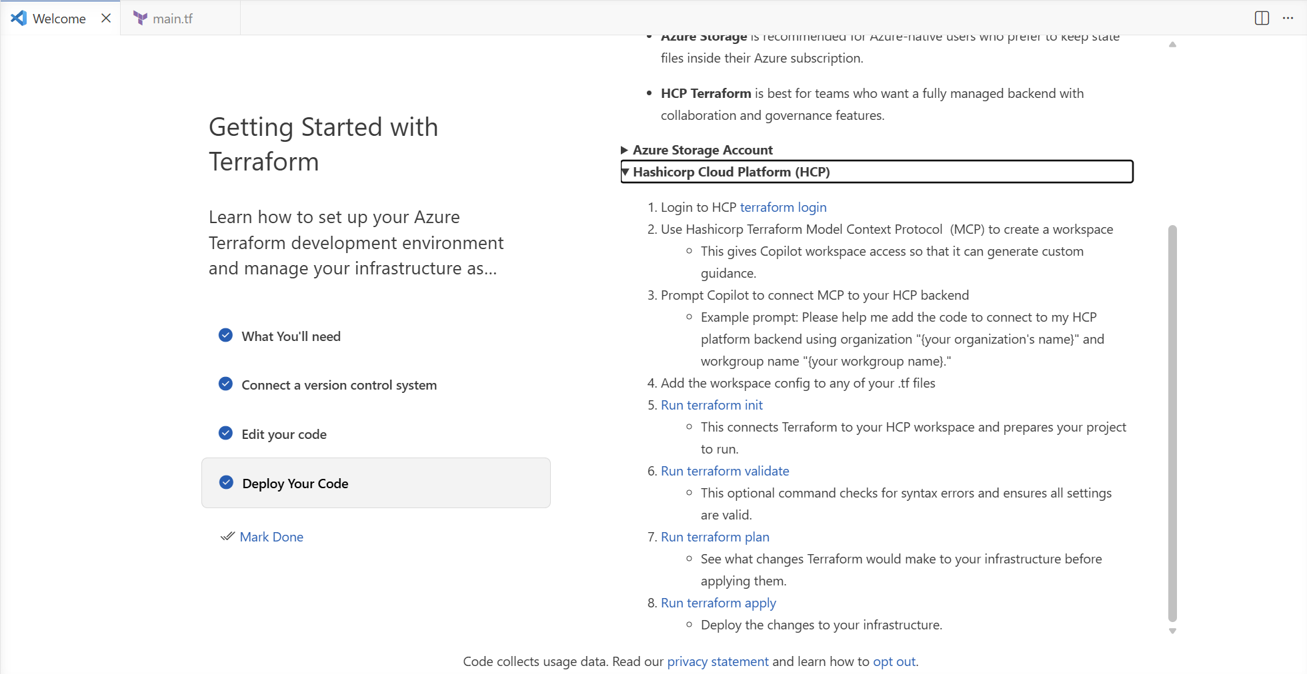
Task: Click the Terraform icon on main.tf tab
Action: pyautogui.click(x=140, y=18)
